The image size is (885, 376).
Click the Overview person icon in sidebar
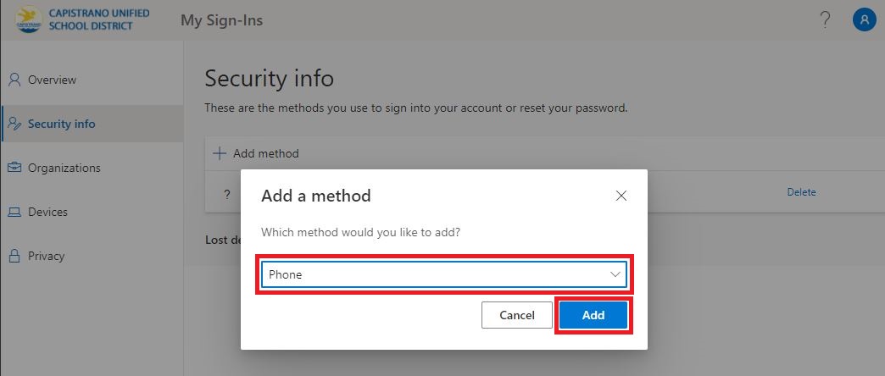(14, 80)
